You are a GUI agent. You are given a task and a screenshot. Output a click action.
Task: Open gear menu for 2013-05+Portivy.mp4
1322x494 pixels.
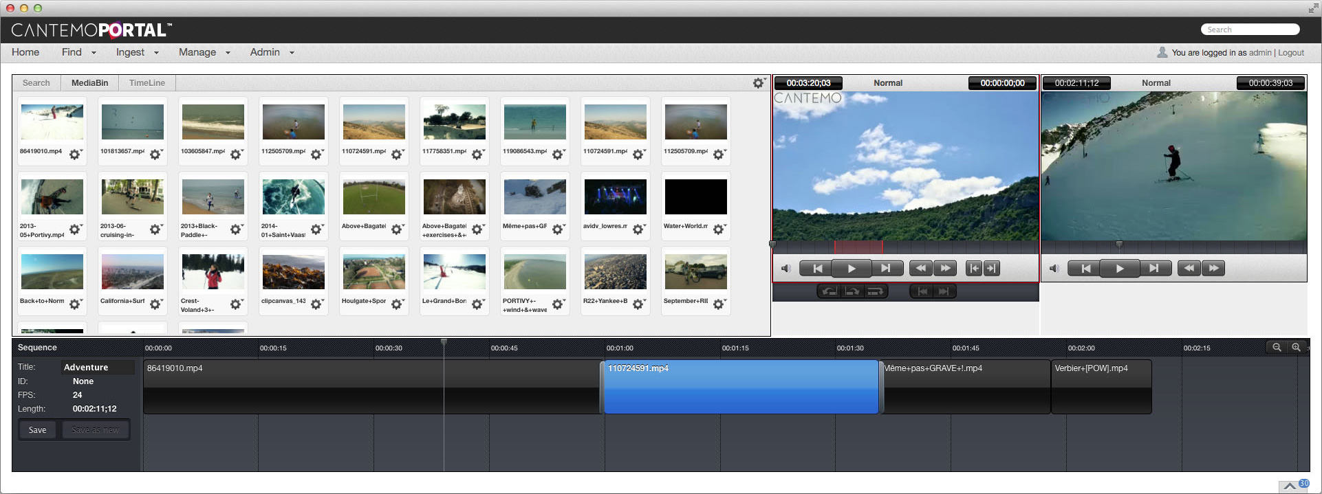click(x=75, y=229)
